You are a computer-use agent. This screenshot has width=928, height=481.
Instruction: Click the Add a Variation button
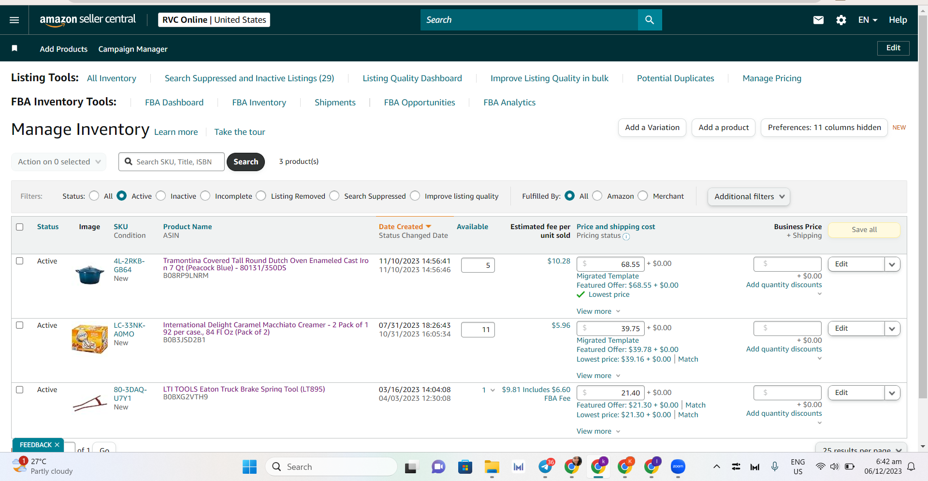(x=652, y=128)
